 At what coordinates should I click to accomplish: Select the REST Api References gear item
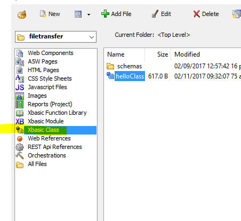[x=55, y=147]
